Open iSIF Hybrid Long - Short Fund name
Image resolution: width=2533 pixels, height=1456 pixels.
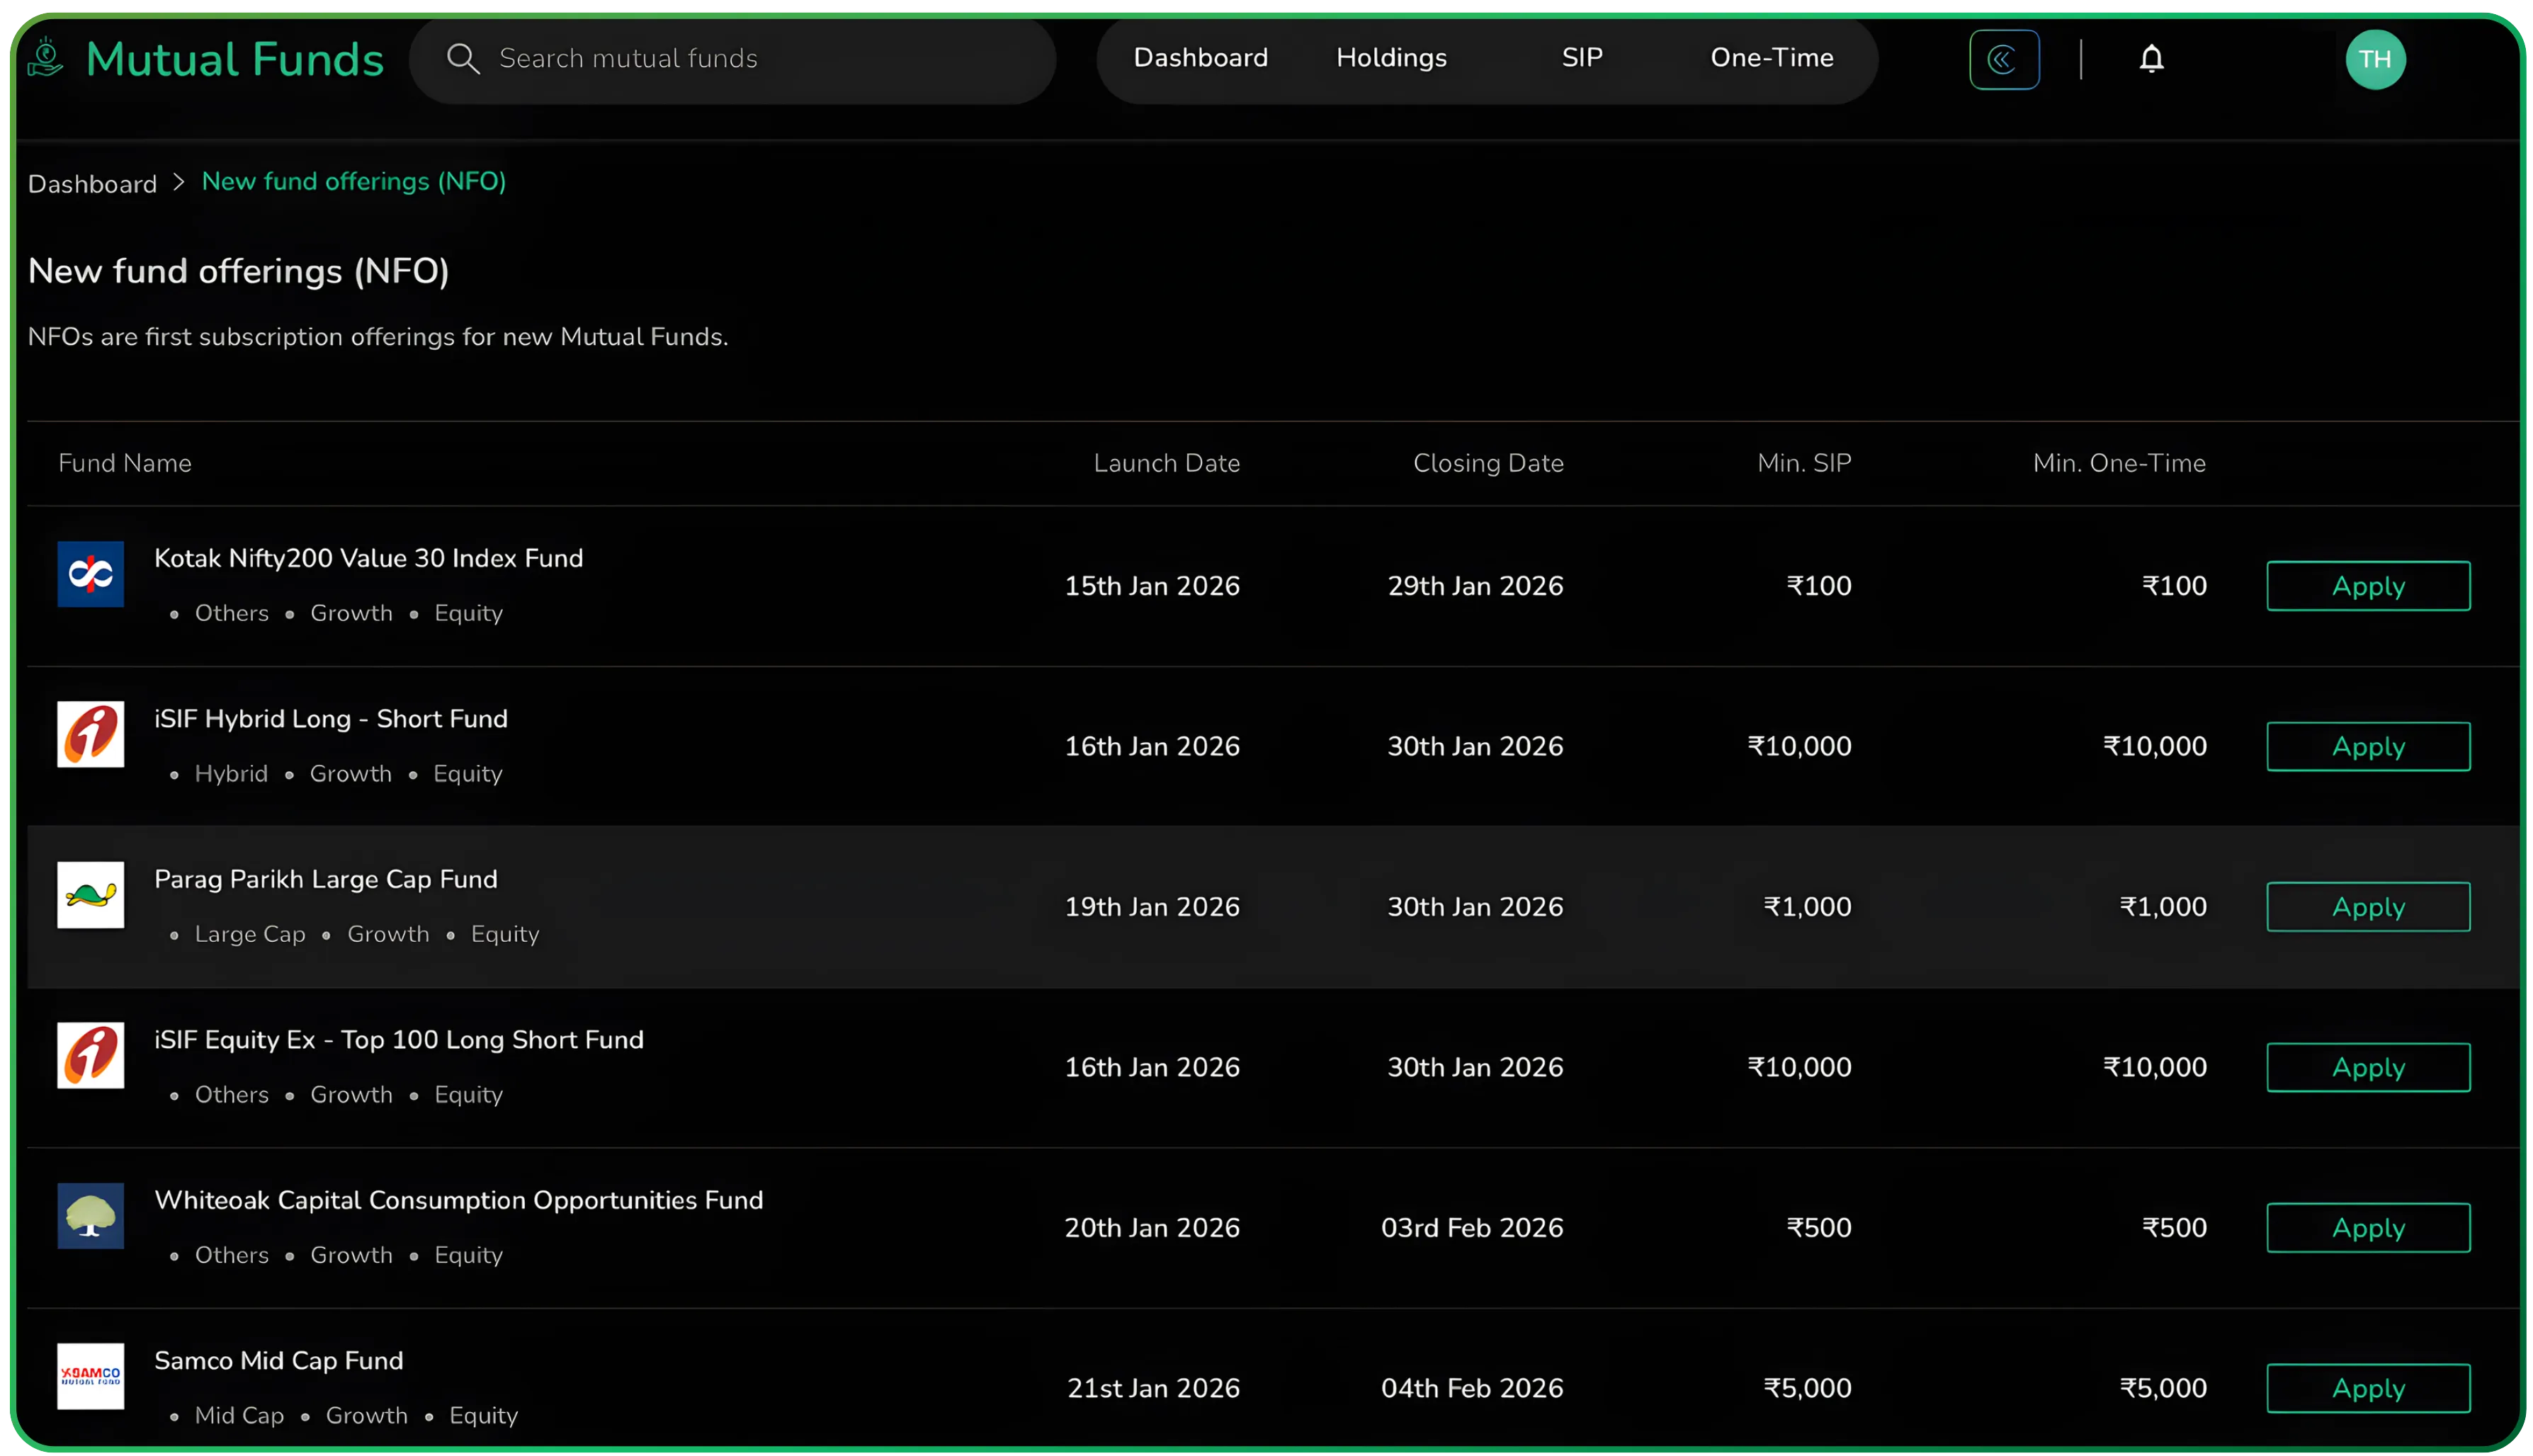331,719
